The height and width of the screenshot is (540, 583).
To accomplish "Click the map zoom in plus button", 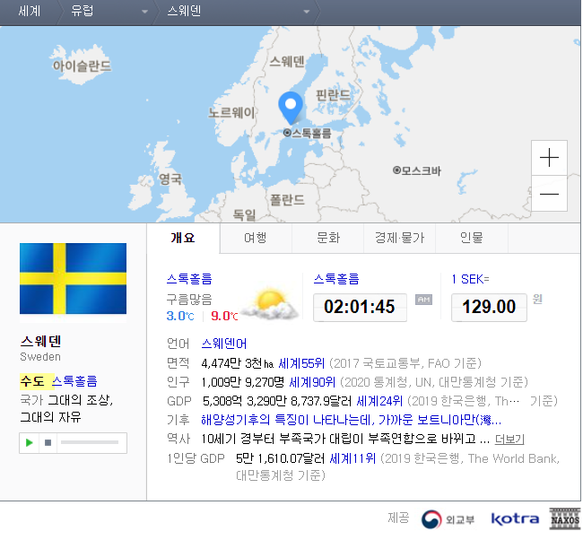I will 549,158.
